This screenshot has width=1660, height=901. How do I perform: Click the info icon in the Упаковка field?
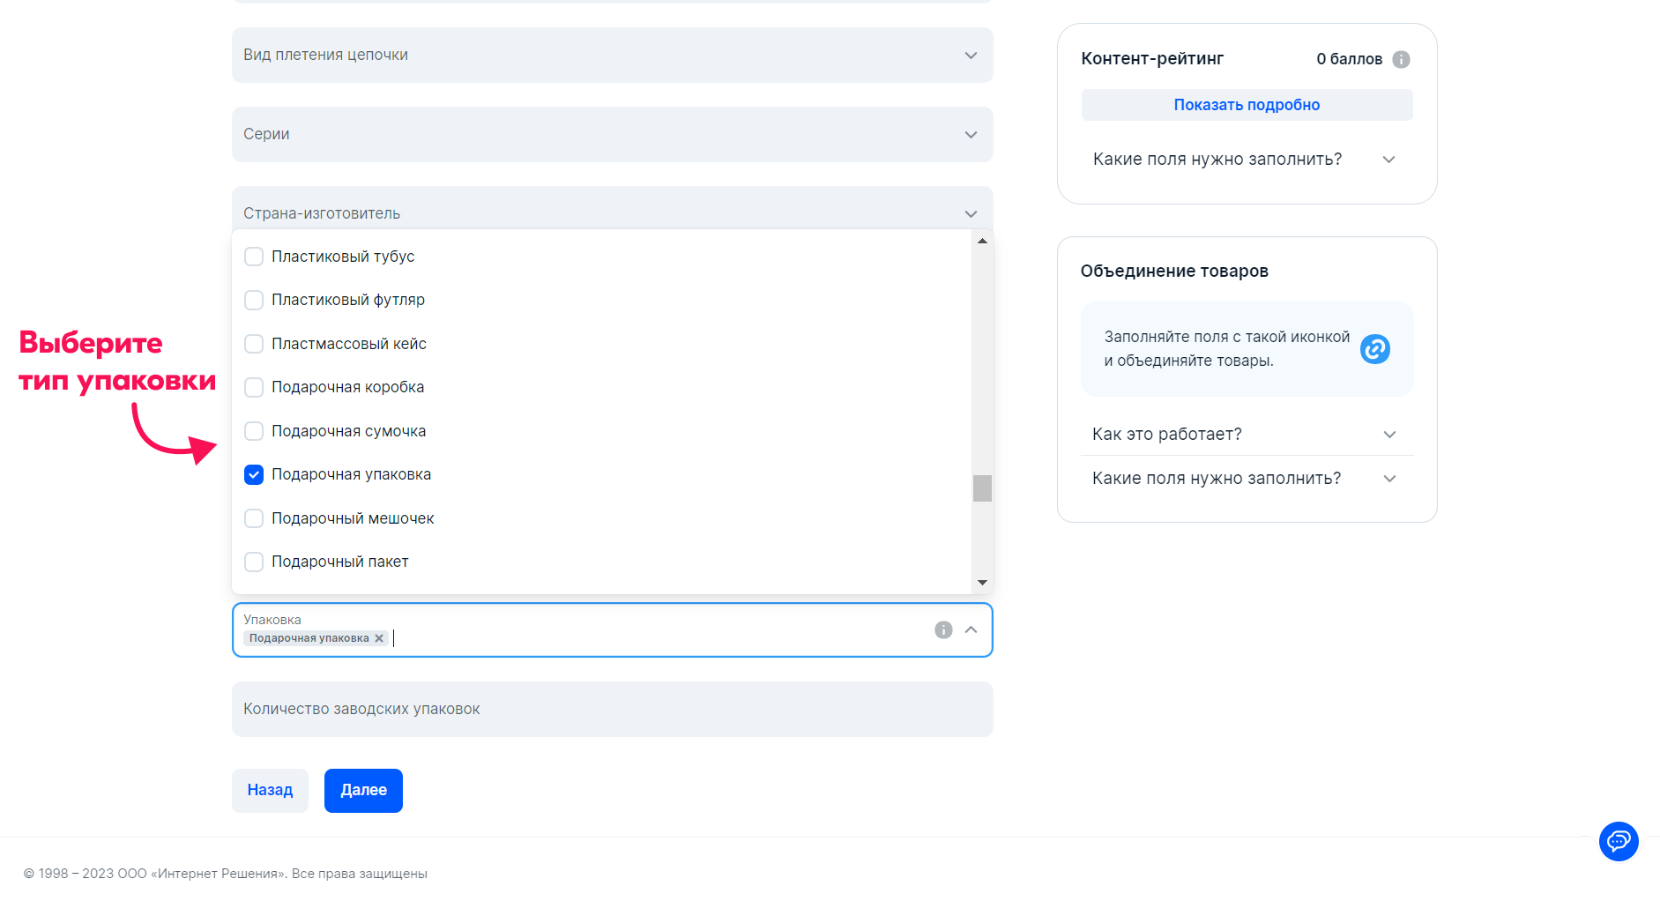coord(943,629)
